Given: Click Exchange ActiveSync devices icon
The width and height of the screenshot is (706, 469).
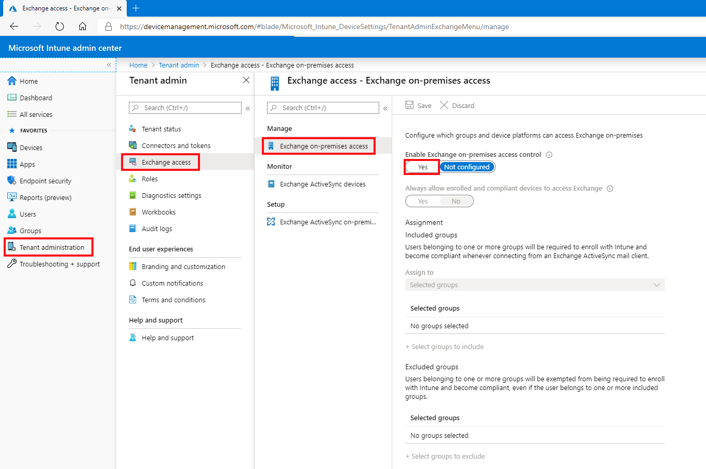Looking at the screenshot, I should 271,184.
